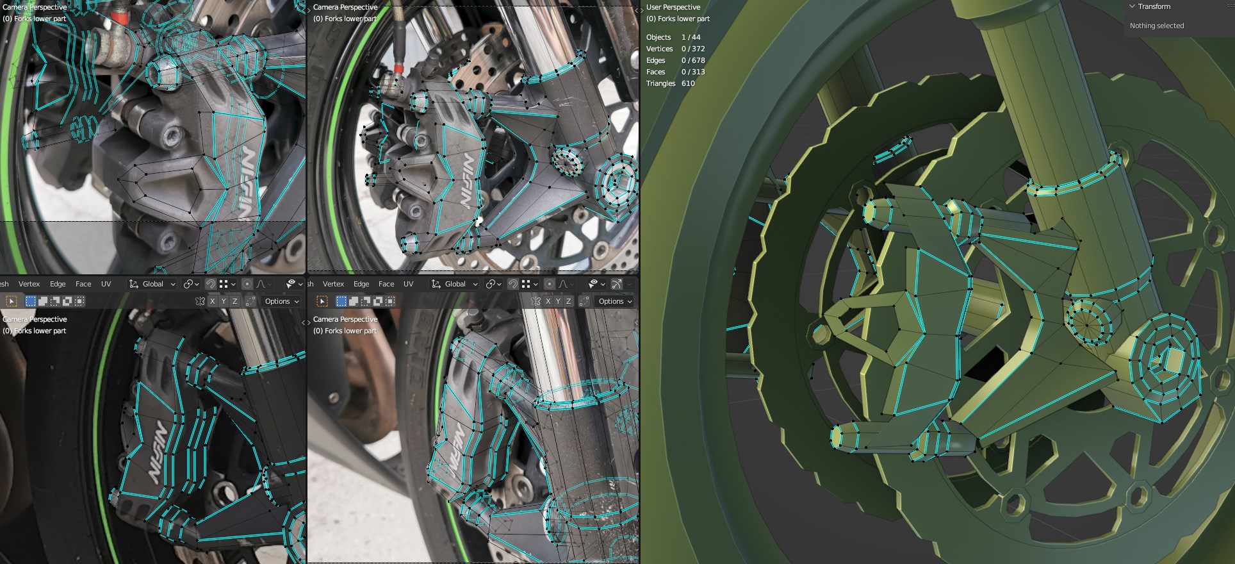Choose Extend selection mode in bottom-middle viewport

[x=354, y=301]
